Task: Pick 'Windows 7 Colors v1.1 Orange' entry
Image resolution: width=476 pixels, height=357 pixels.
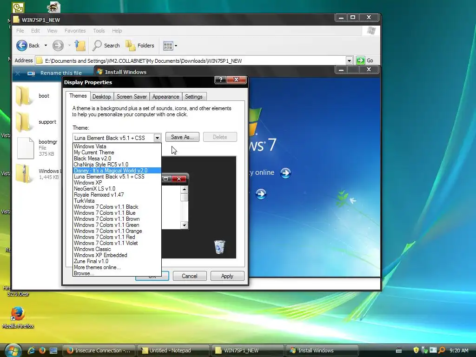Action: pos(117,231)
